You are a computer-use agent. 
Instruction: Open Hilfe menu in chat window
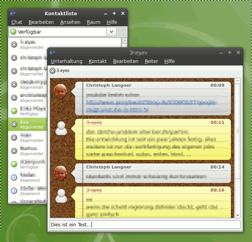pyautogui.click(x=169, y=61)
